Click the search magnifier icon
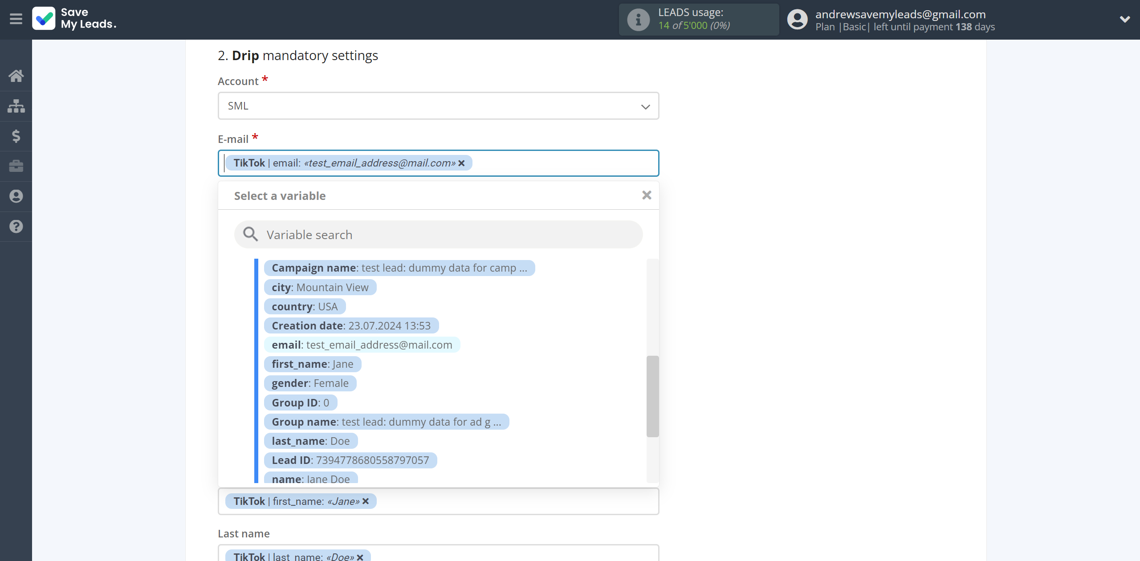This screenshot has height=561, width=1140. point(250,234)
